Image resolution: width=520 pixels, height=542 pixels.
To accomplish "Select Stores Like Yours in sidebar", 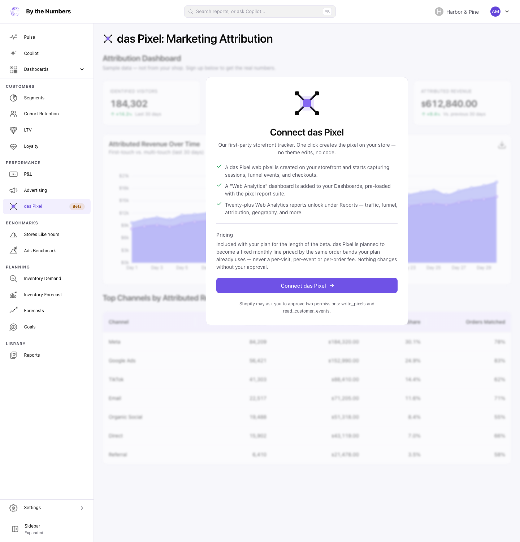I will [42, 235].
